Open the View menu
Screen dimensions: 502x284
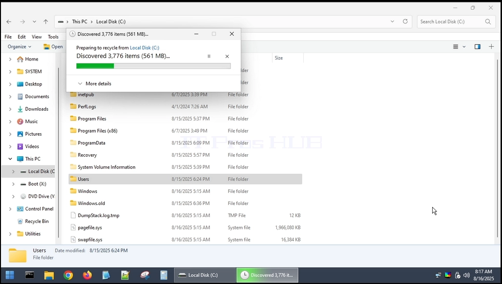[x=37, y=37]
